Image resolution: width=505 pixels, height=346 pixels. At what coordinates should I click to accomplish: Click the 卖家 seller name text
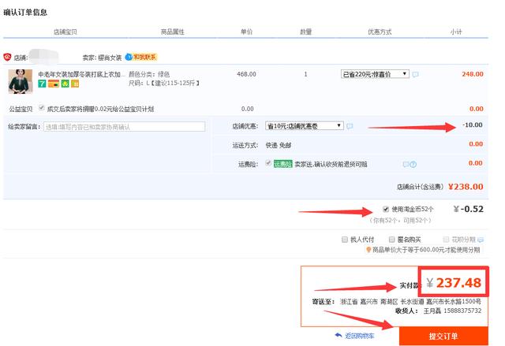(x=102, y=58)
